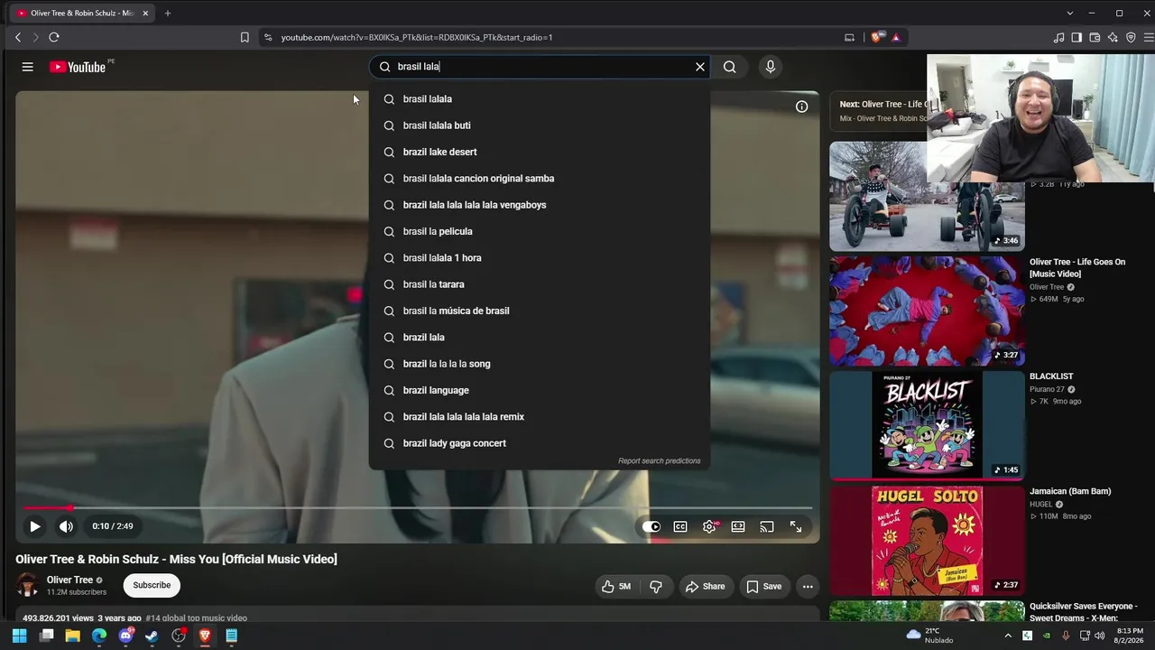1155x650 pixels.
Task: Pick suggestion "brasil lalala 1 hora"
Action: [540, 258]
